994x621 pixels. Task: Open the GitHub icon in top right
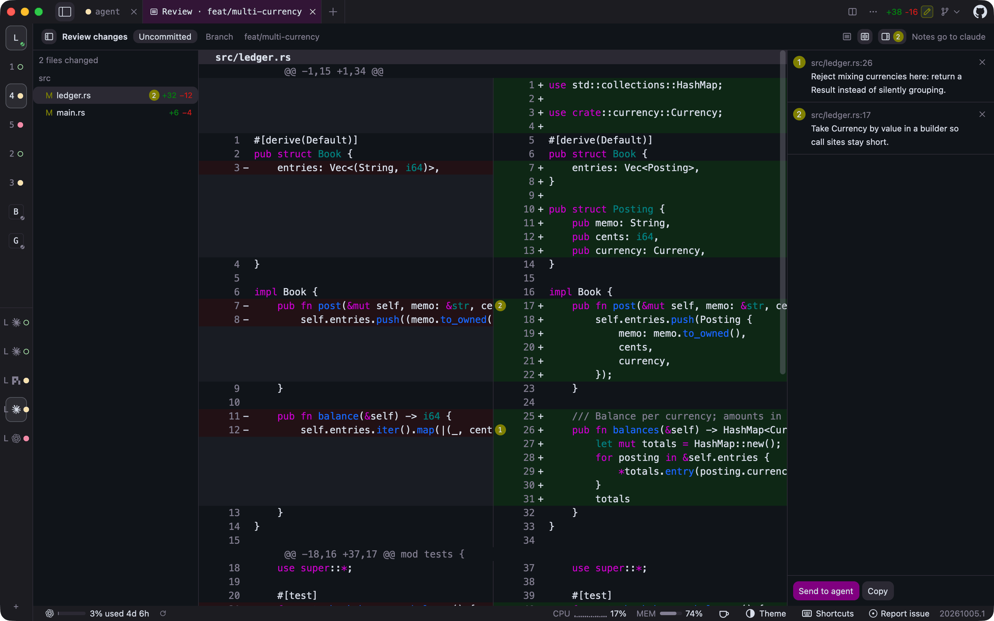point(980,11)
